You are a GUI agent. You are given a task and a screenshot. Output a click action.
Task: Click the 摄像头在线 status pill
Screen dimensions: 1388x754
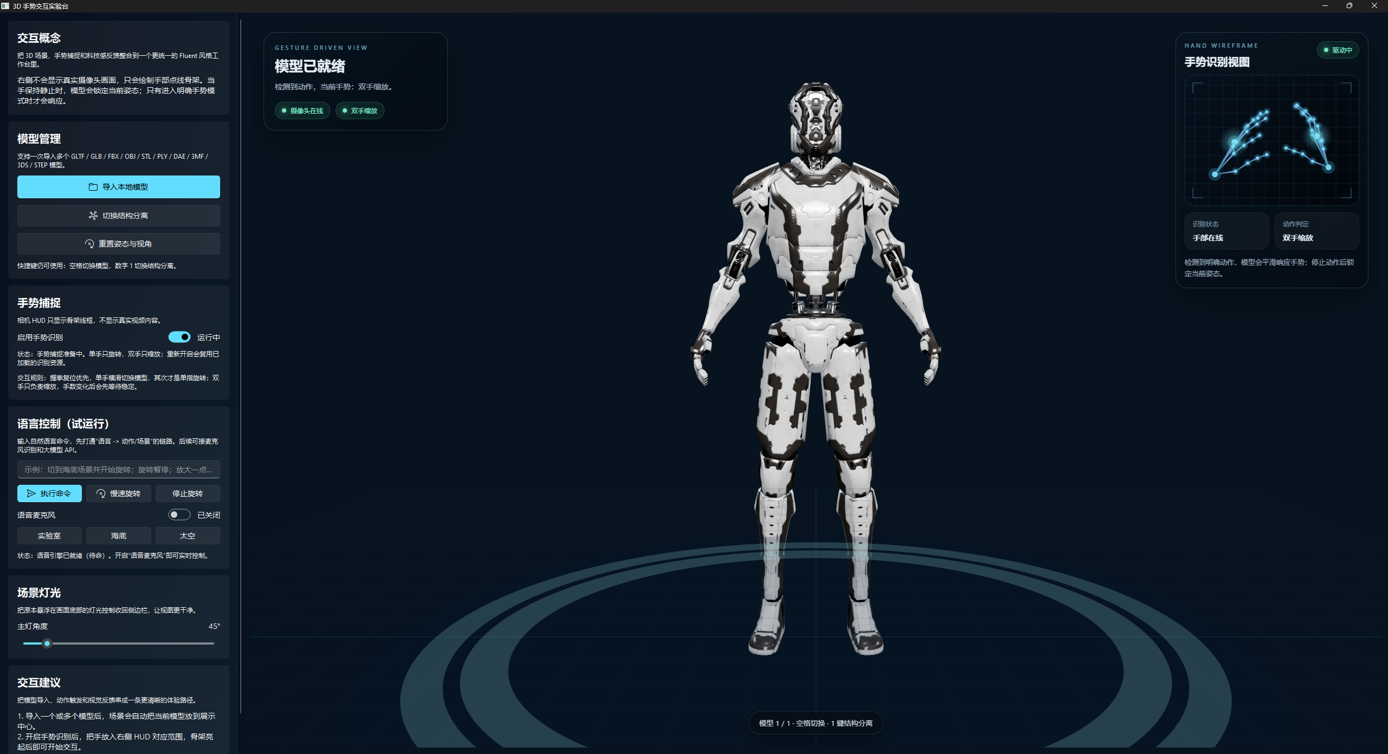(x=303, y=110)
